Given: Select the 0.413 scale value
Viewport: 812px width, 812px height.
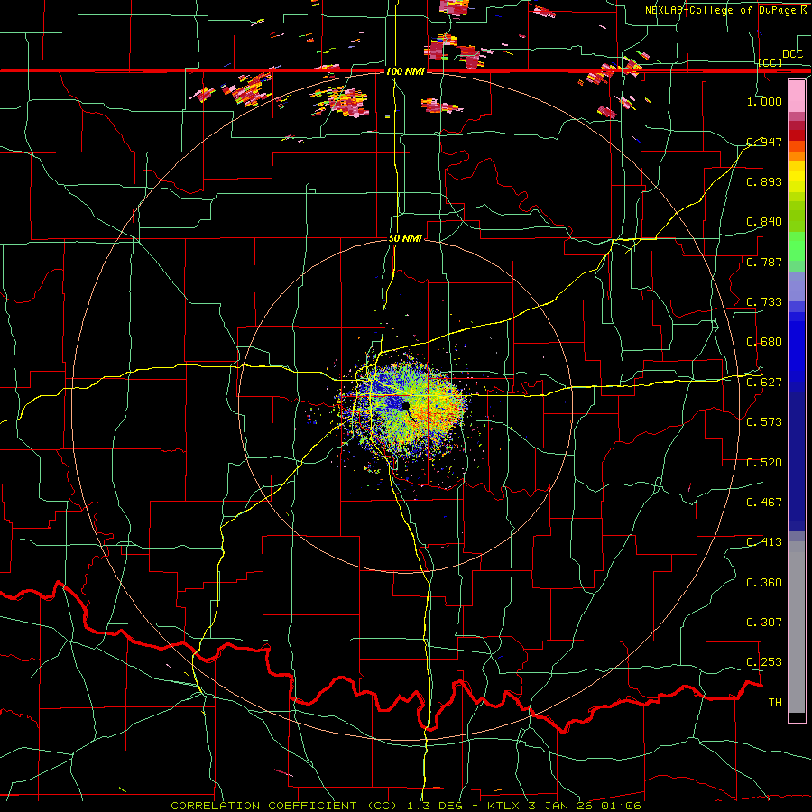Looking at the screenshot, I should pos(764,542).
